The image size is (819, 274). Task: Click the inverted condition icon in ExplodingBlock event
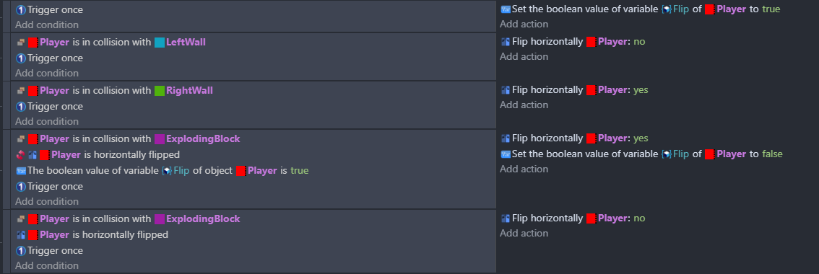click(x=21, y=154)
